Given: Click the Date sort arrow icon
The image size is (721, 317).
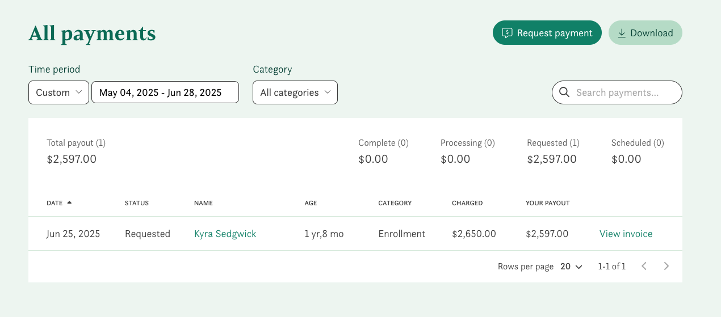Looking at the screenshot, I should [x=69, y=202].
